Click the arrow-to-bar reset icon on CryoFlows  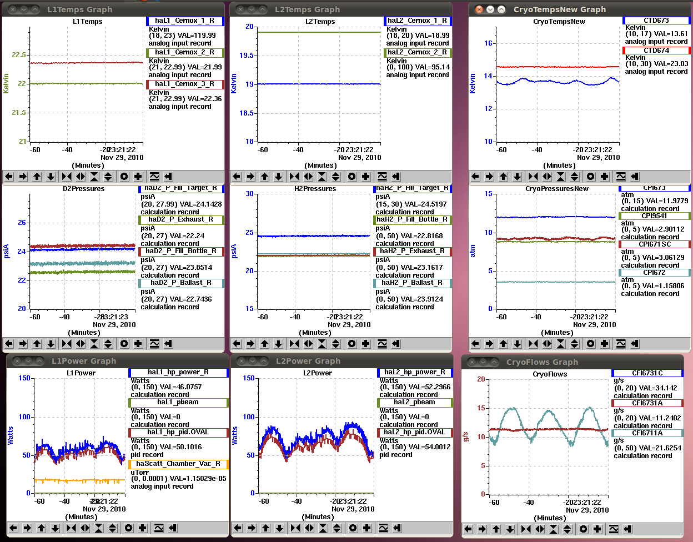point(627,529)
